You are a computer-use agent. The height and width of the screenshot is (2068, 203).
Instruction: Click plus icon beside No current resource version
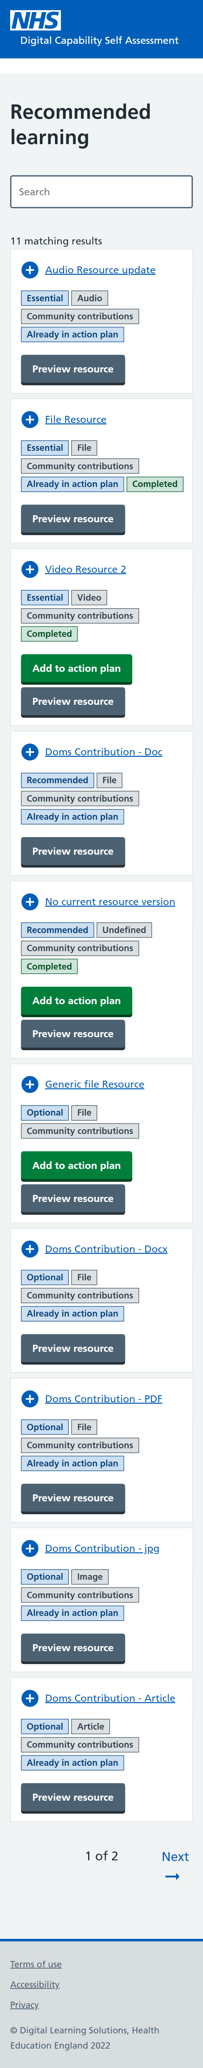pos(30,902)
